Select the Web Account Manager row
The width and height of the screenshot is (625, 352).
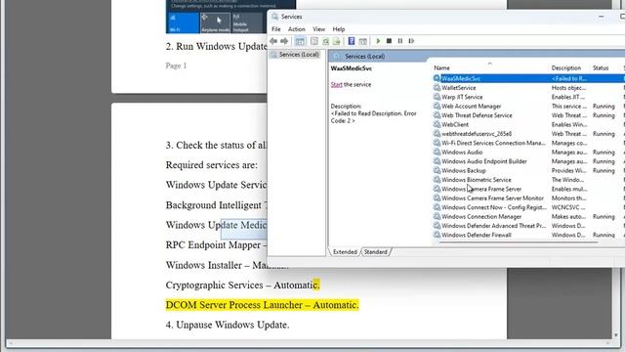coord(528,107)
